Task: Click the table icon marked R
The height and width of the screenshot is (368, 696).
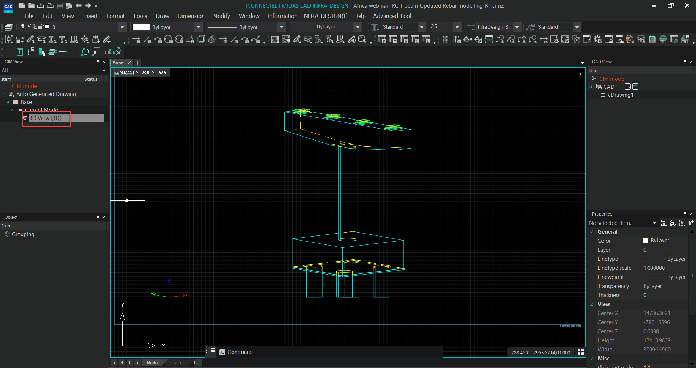Action: [x=382, y=39]
